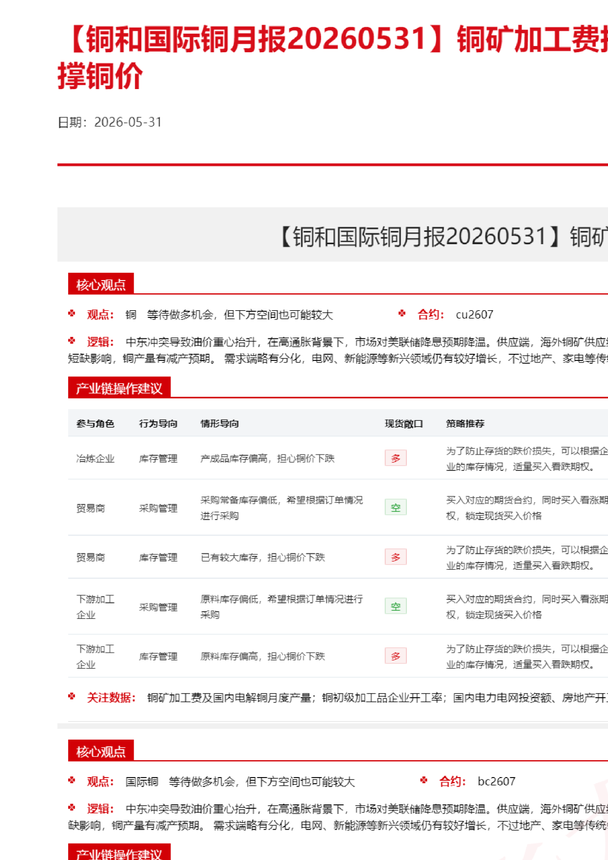Click the cell starting 采购常备库存偏低
Viewport: 608px width, 860px height.
[281, 508]
